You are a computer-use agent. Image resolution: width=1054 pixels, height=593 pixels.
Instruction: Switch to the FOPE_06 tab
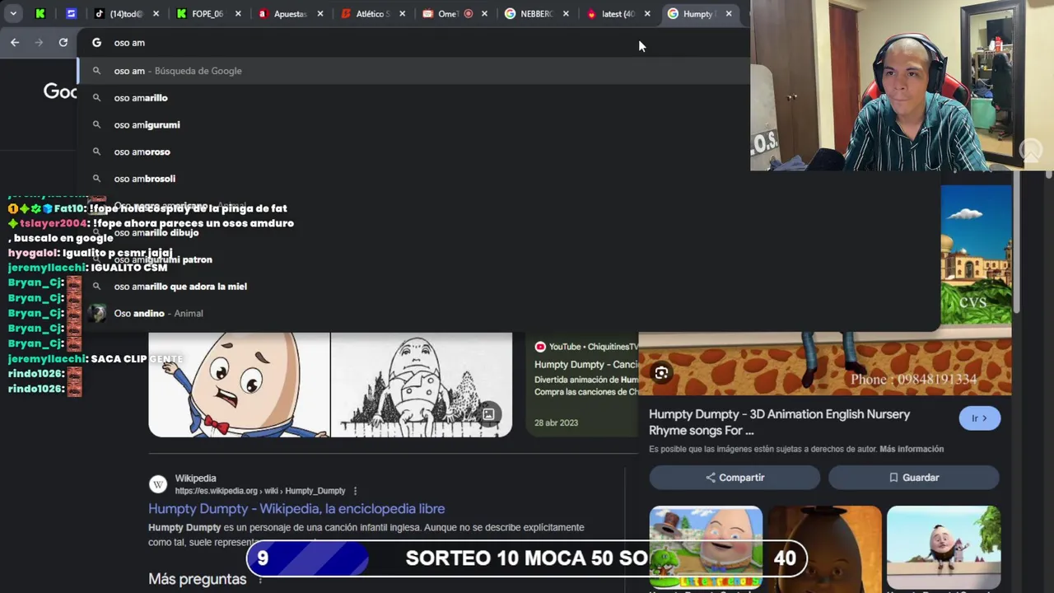(x=202, y=13)
